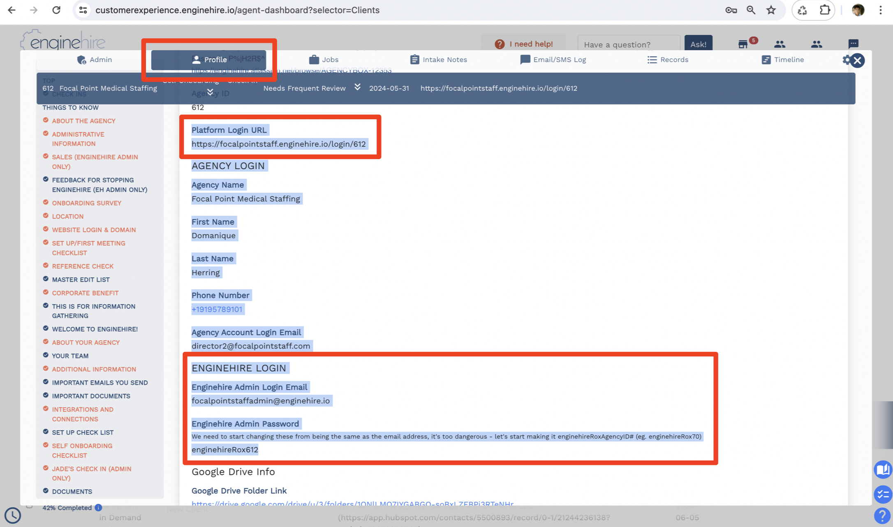Toggle the Documents check circle

pos(46,490)
